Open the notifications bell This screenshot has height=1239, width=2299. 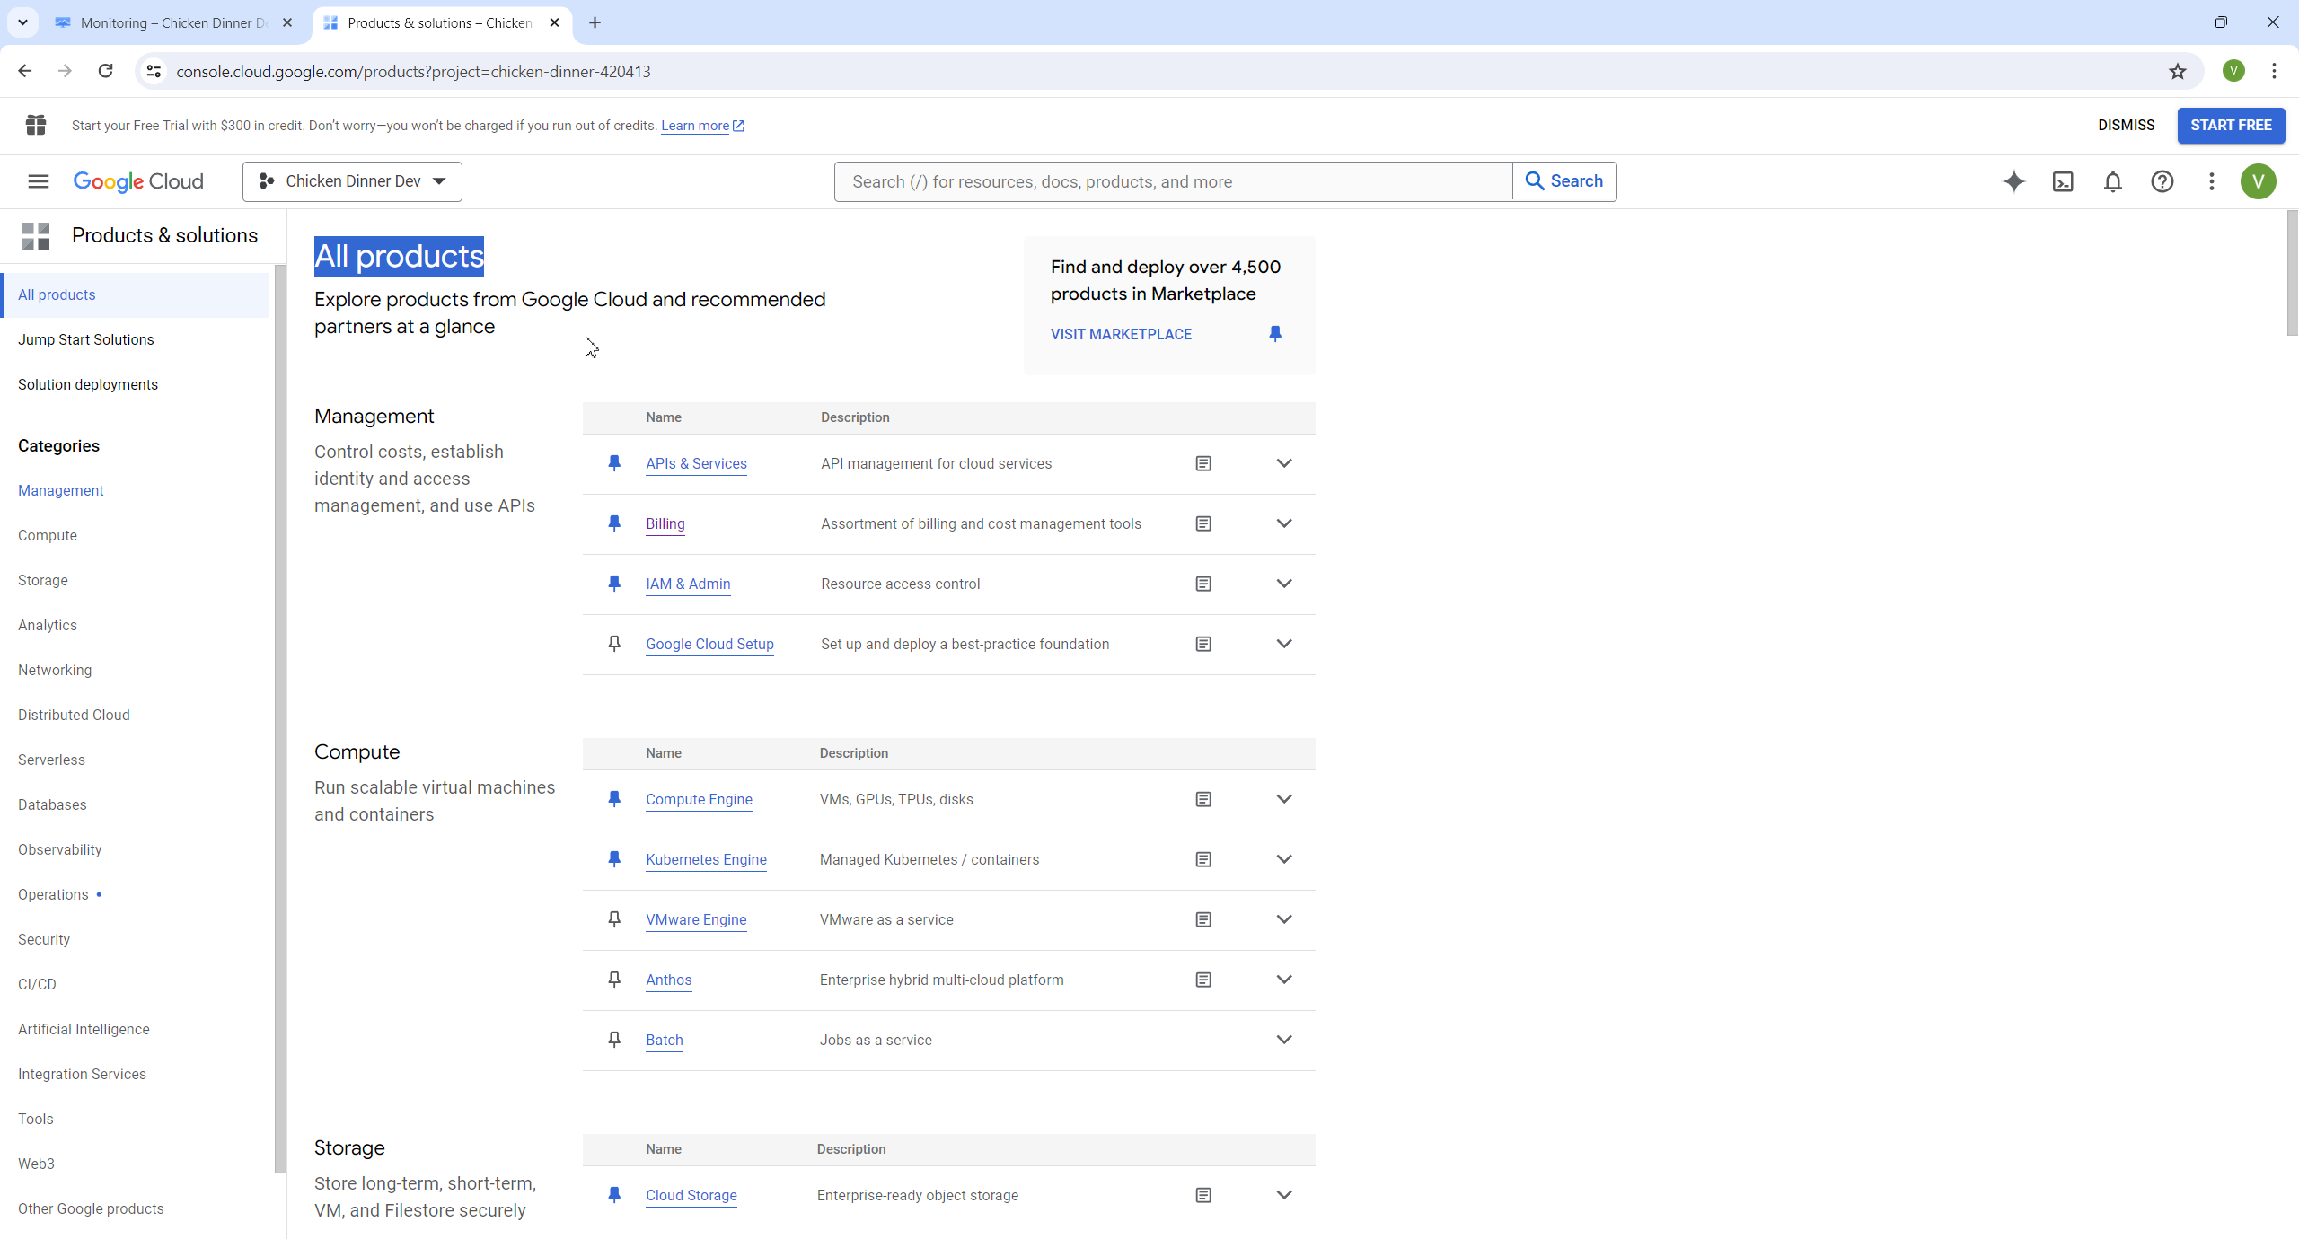click(x=2112, y=181)
